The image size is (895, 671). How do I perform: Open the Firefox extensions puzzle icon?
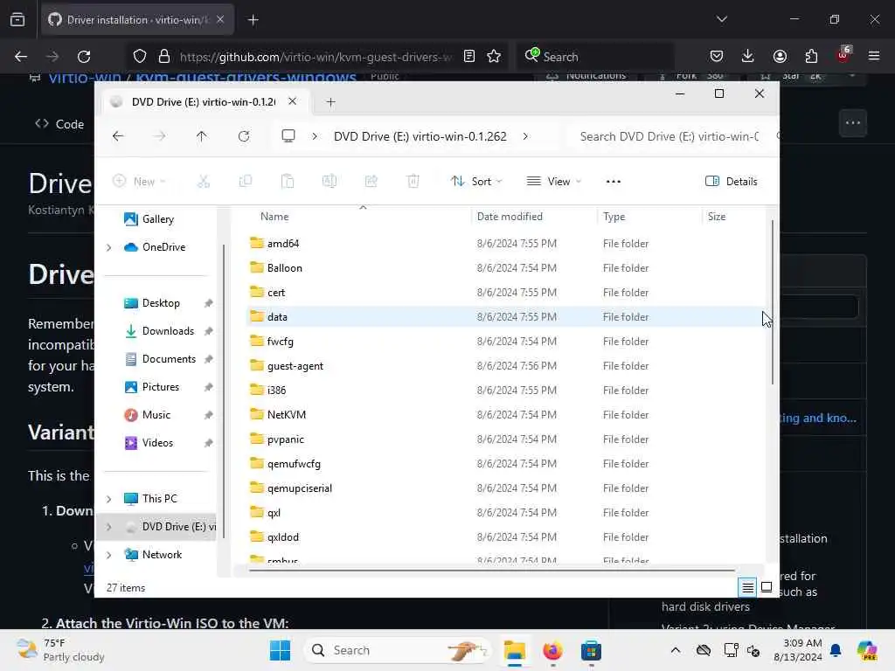(811, 57)
